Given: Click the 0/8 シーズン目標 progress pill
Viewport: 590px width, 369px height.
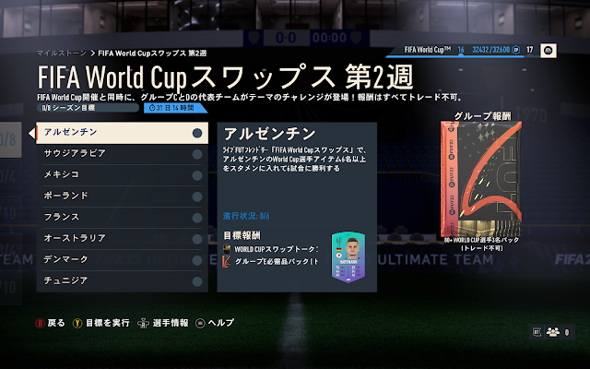Looking at the screenshot, I should click(x=88, y=108).
